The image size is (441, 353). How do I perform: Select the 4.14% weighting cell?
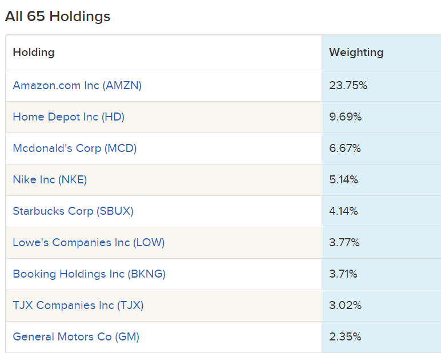[344, 211]
